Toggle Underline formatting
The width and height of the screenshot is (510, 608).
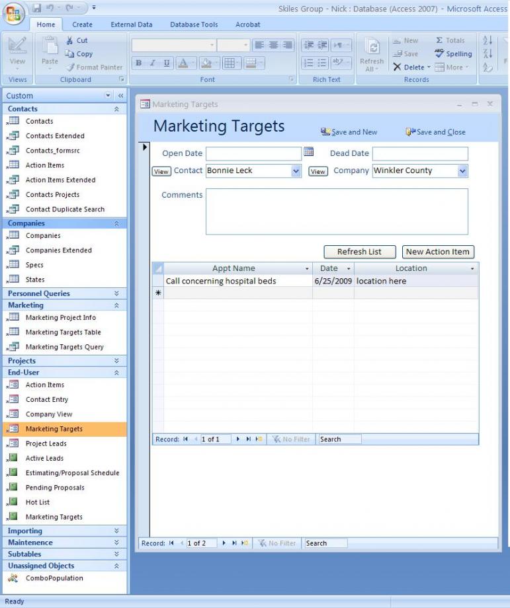[167, 63]
